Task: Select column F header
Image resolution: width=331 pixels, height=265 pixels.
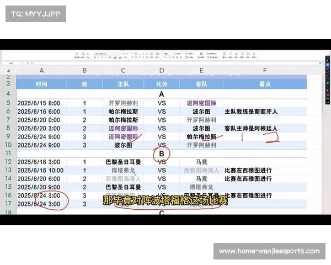Action: 265,70
